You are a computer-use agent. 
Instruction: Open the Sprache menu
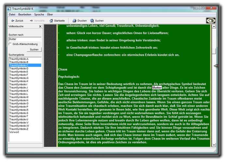(x=39, y=14)
